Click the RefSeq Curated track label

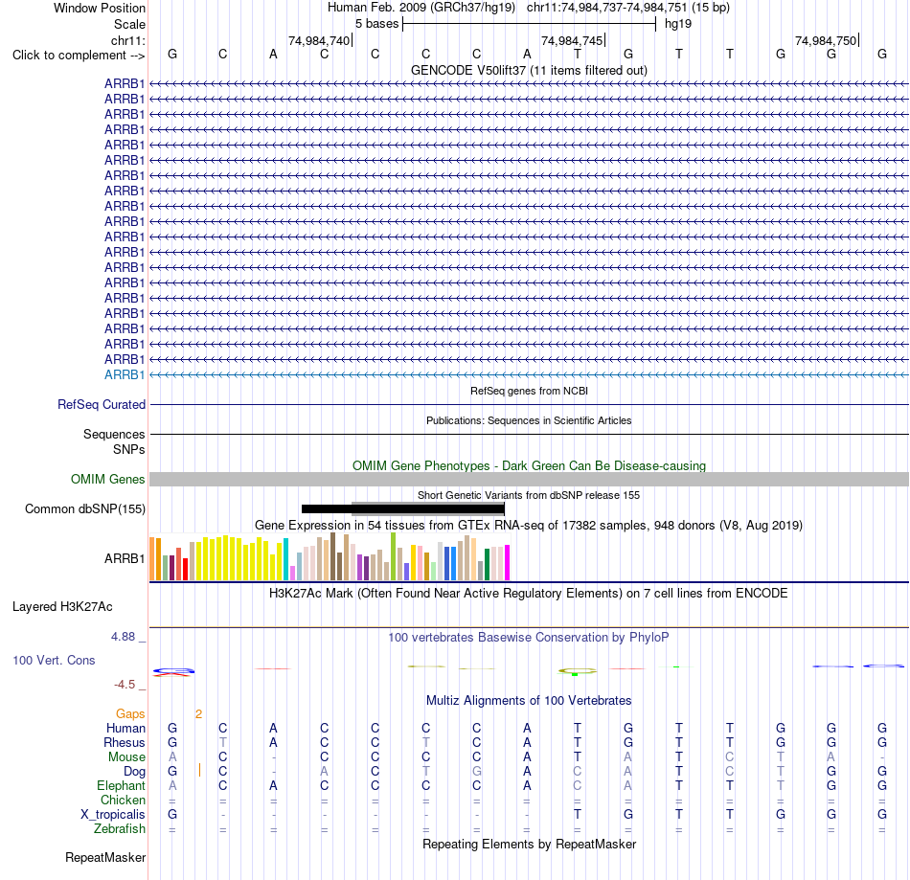pos(101,404)
